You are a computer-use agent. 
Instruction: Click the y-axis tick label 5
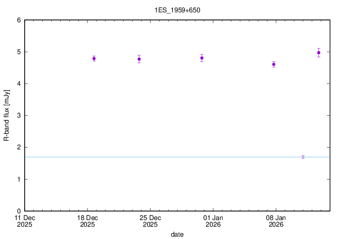(x=19, y=52)
